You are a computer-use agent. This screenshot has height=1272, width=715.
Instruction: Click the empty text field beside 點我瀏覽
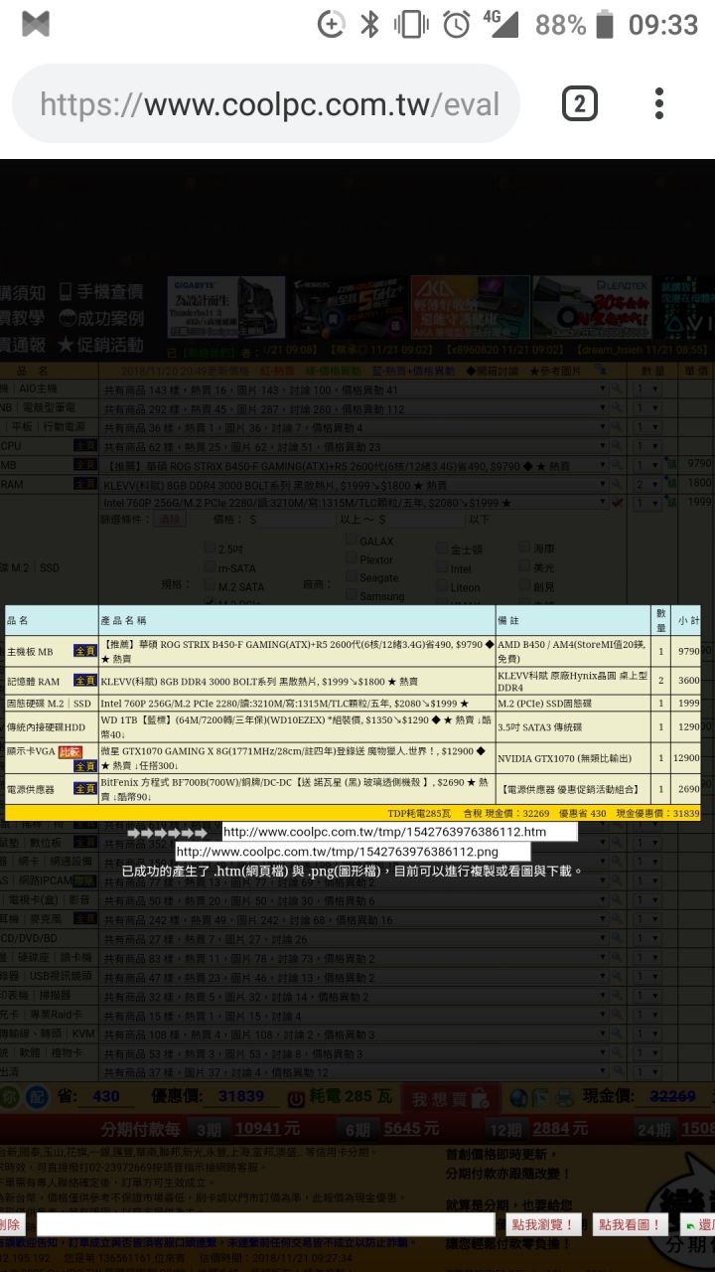pos(265,1224)
